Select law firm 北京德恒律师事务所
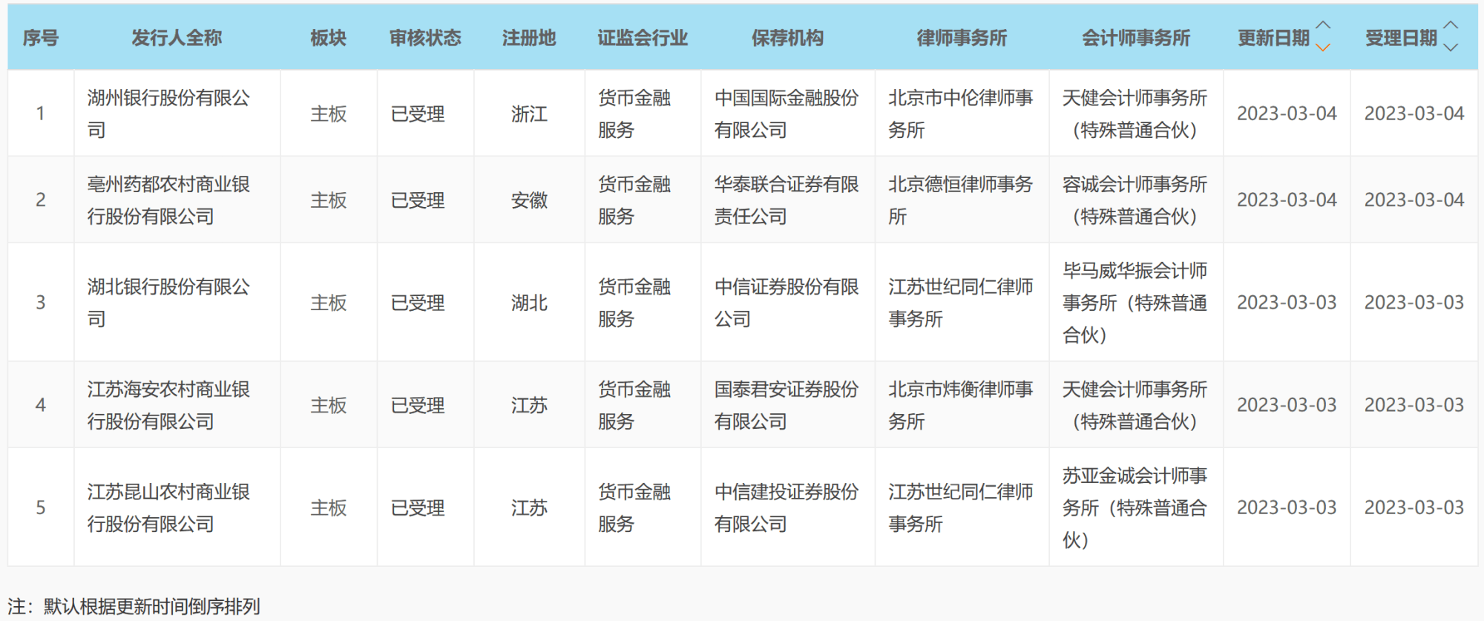Image resolution: width=1484 pixels, height=621 pixels. pos(961,200)
